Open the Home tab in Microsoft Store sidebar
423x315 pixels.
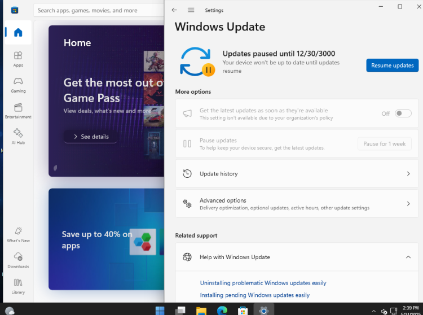point(18,32)
